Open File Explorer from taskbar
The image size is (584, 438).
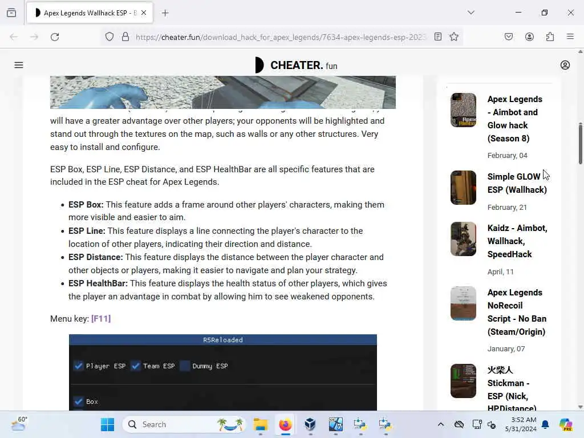260,424
